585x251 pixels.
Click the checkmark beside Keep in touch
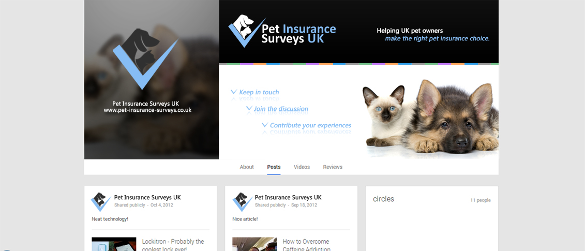pyautogui.click(x=234, y=92)
